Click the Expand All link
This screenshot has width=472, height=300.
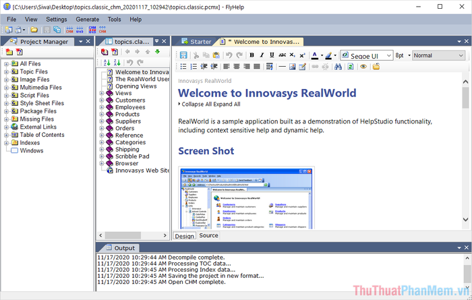tap(225, 104)
